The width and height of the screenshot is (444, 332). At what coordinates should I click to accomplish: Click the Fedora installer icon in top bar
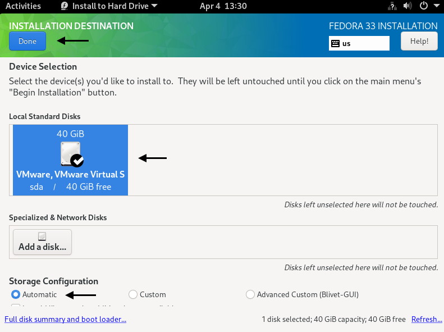tap(65, 6)
